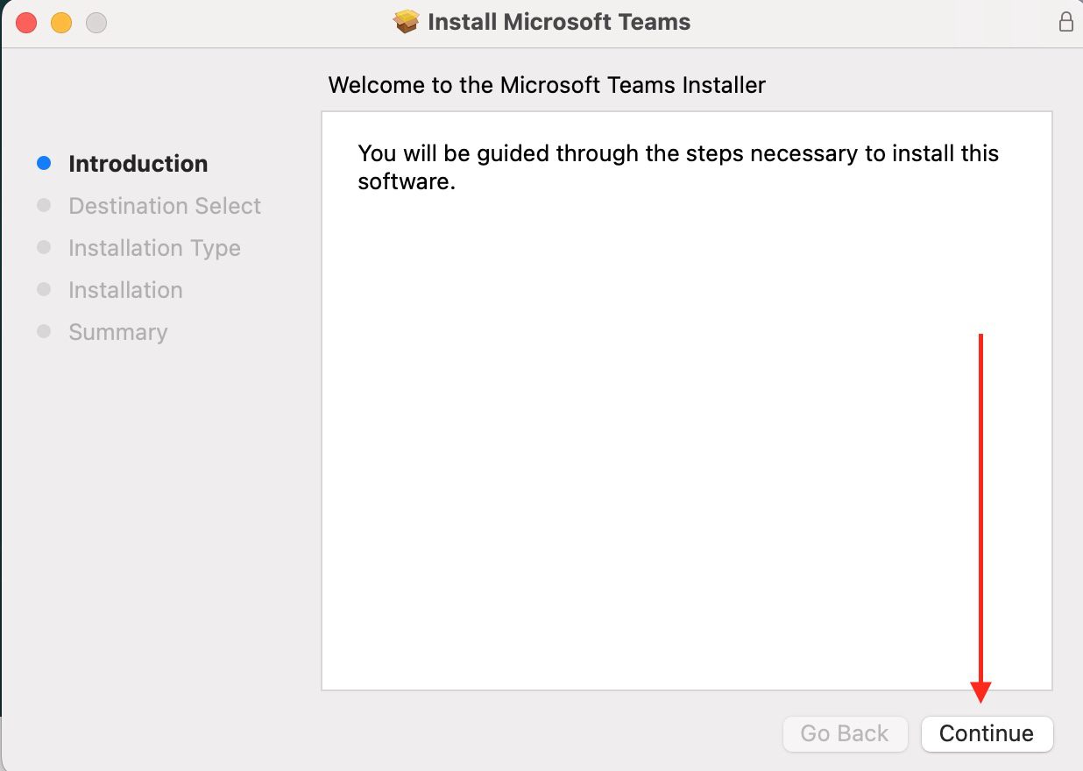This screenshot has height=771, width=1083.
Task: Close the installer with the red button
Action: point(26,23)
